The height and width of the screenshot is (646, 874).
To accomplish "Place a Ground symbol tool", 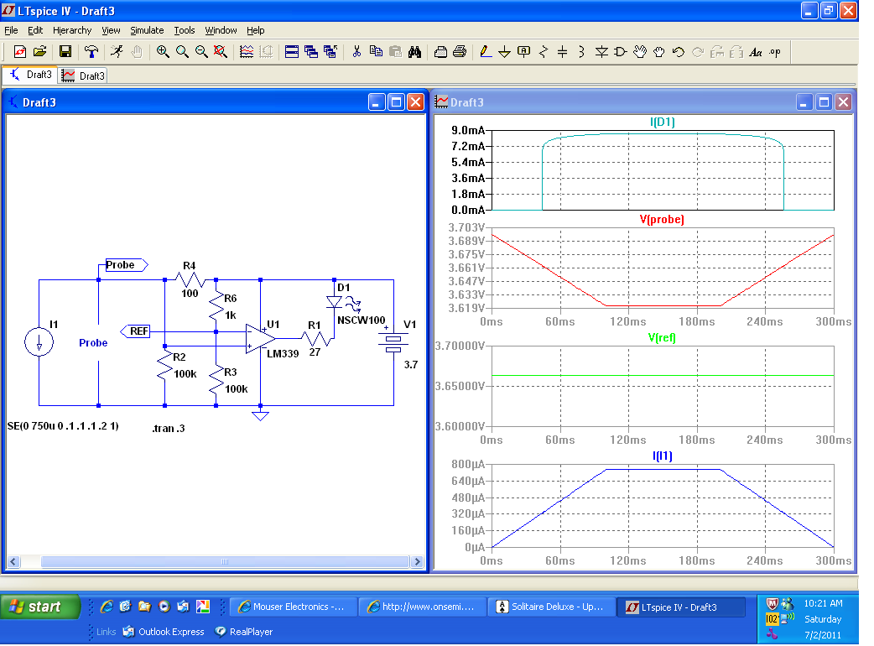I will coord(504,52).
